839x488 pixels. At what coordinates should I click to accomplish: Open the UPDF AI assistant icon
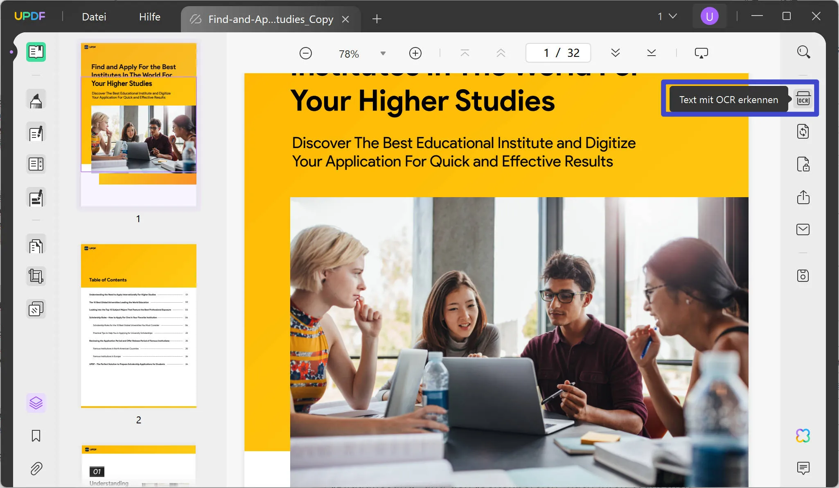[x=803, y=436]
